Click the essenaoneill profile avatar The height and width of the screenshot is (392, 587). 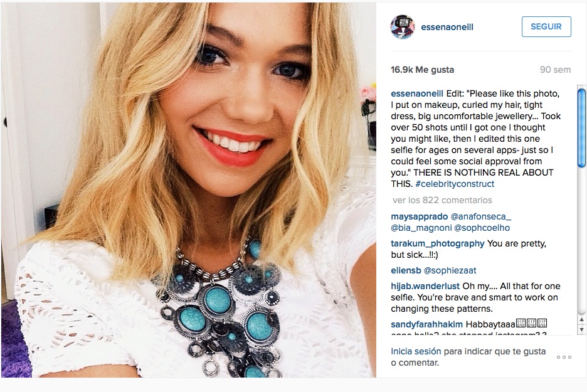point(403,27)
